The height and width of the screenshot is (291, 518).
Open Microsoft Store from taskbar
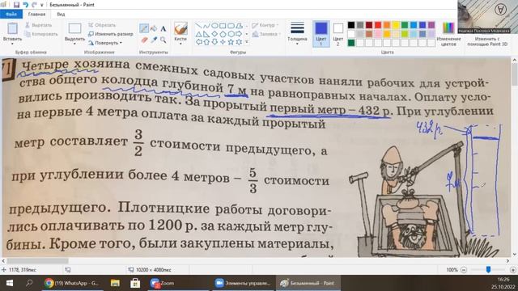coord(135,283)
